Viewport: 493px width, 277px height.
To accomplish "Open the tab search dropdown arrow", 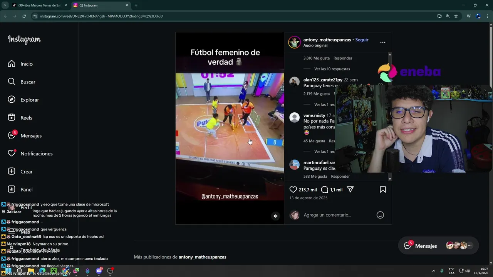I will click(x=5, y=5).
